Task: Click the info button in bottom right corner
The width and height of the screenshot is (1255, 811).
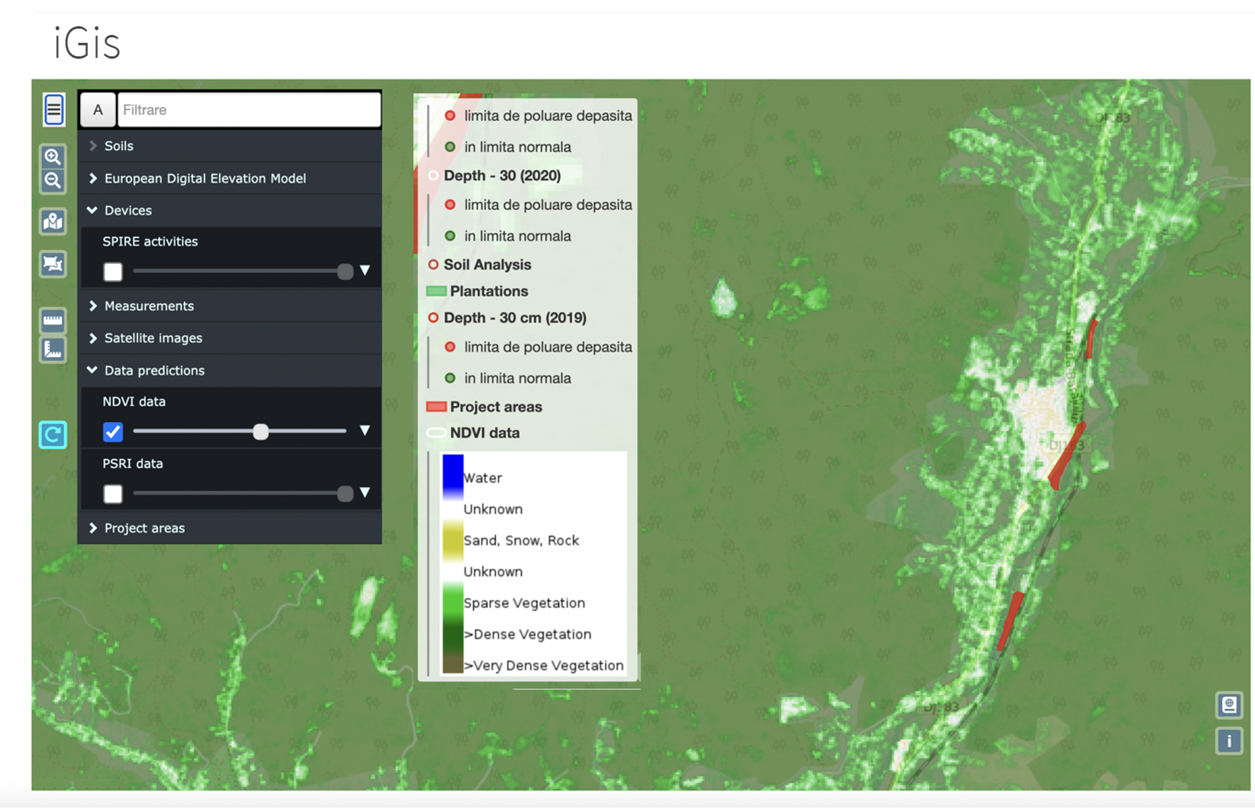Action: [x=1229, y=740]
